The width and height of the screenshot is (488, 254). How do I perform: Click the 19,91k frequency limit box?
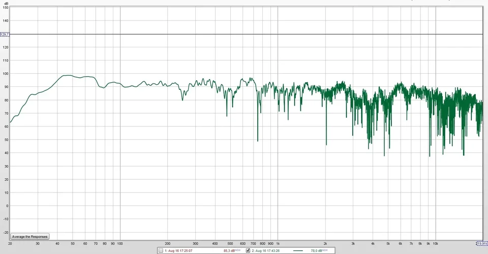point(482,243)
